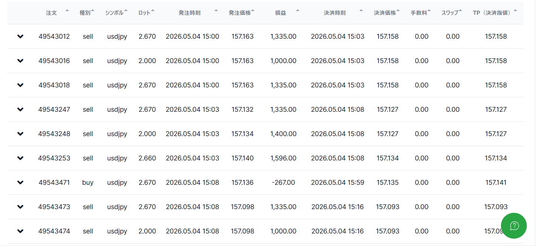
Task: Select the -267.00 loss value
Action: (283, 183)
